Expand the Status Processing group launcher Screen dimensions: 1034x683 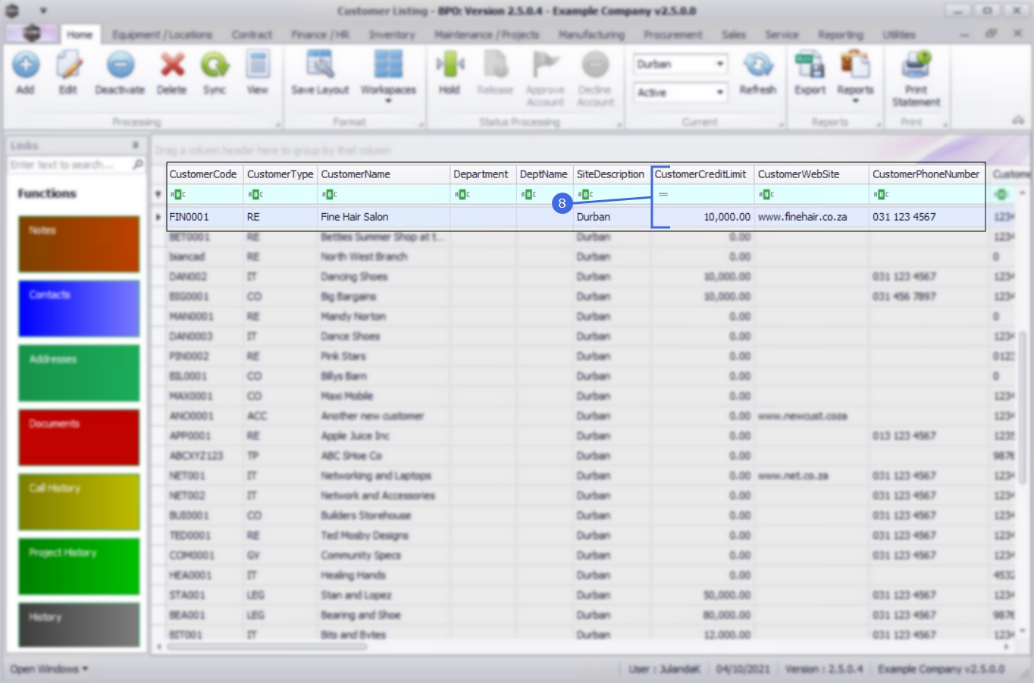(619, 124)
